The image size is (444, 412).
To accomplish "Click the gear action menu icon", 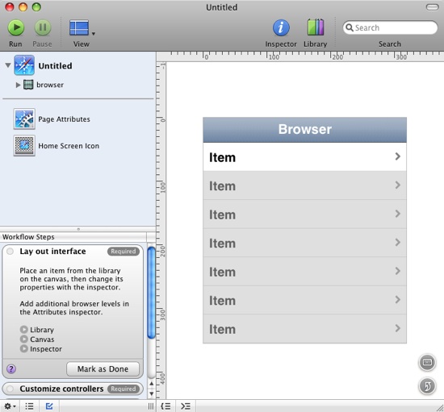I will (x=10, y=406).
